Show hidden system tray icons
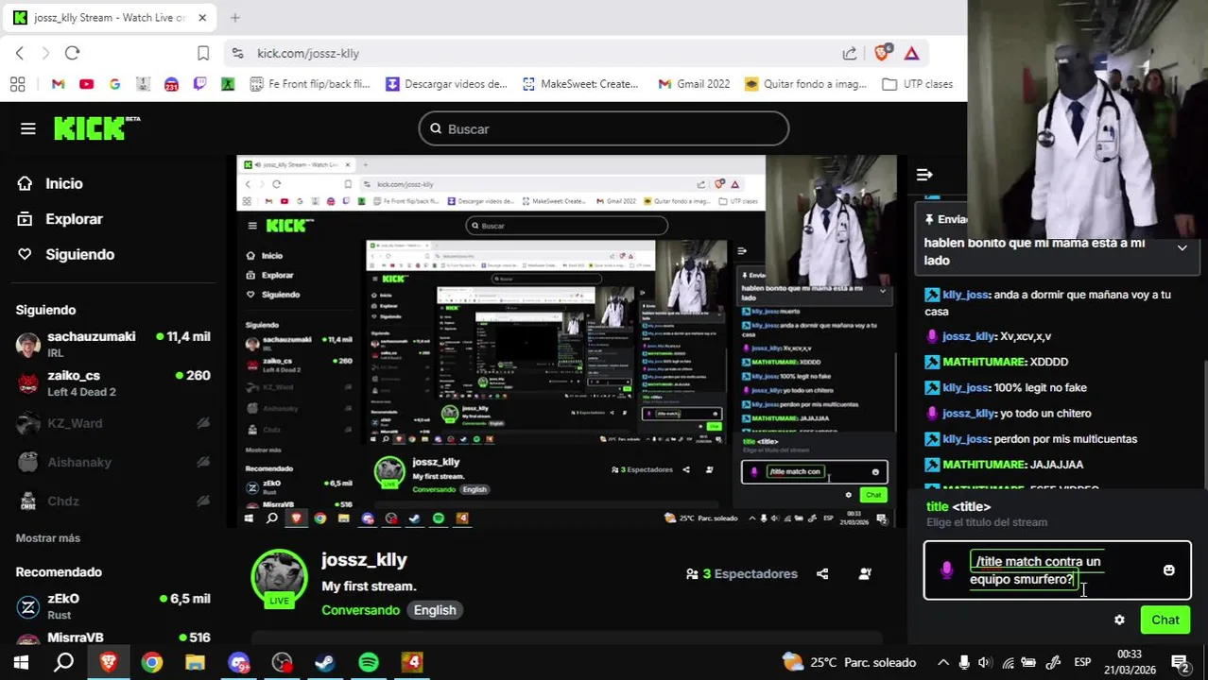Viewport: 1208px width, 680px height. coord(943,662)
